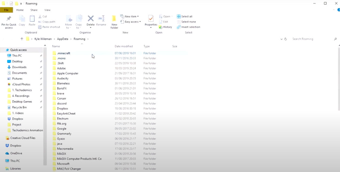Expand the chevron after Kyle Wileman

(54, 39)
